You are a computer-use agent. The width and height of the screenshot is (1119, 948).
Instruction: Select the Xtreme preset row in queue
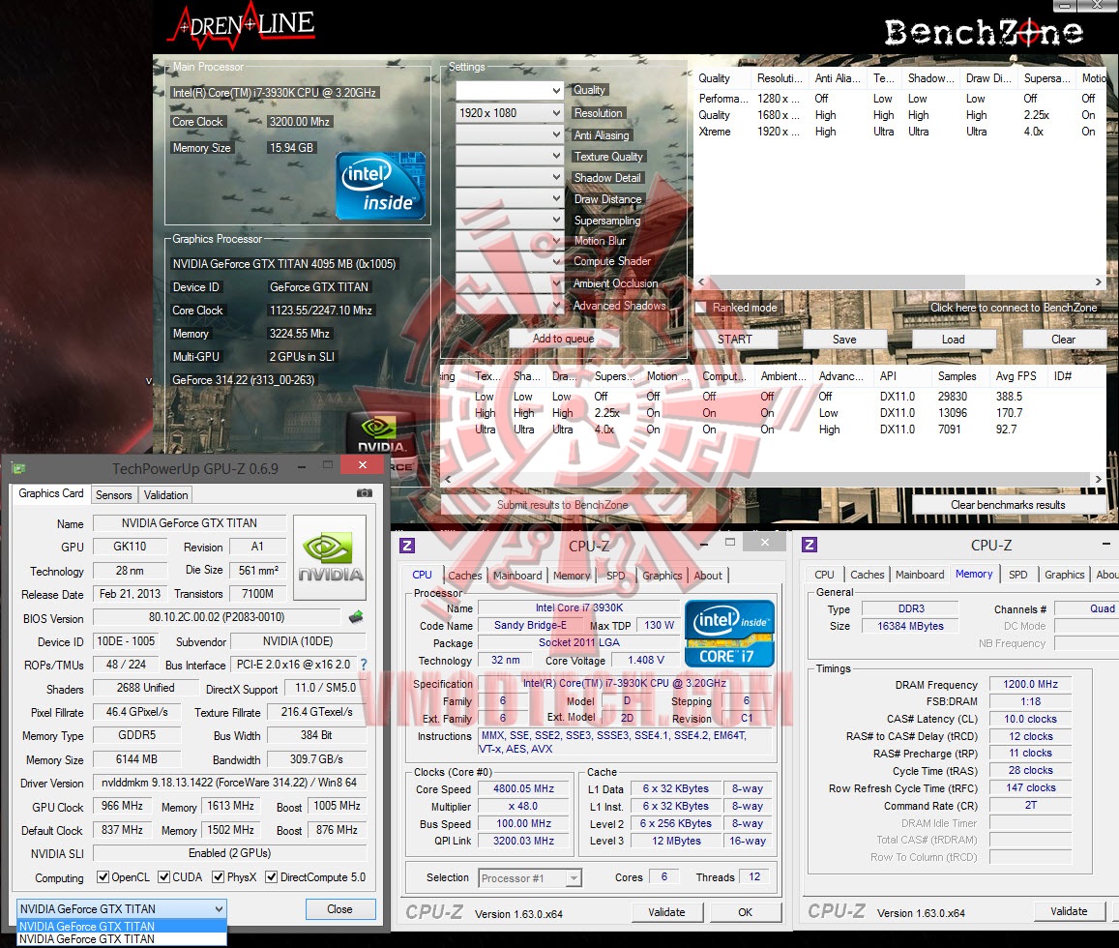(x=899, y=132)
